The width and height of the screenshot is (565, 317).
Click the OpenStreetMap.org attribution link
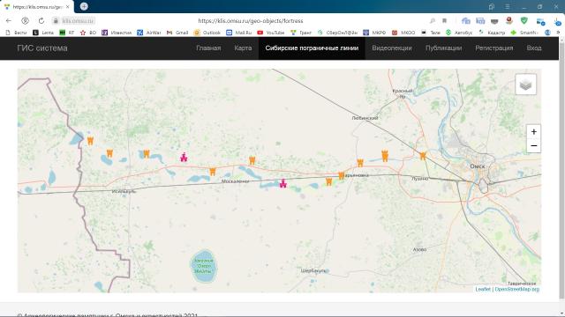(517, 289)
